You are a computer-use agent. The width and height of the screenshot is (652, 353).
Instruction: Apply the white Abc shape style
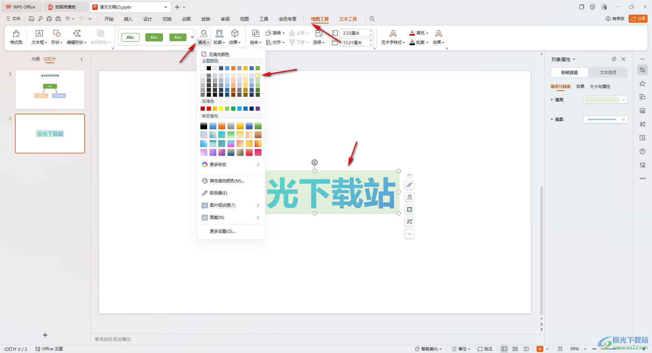[130, 37]
